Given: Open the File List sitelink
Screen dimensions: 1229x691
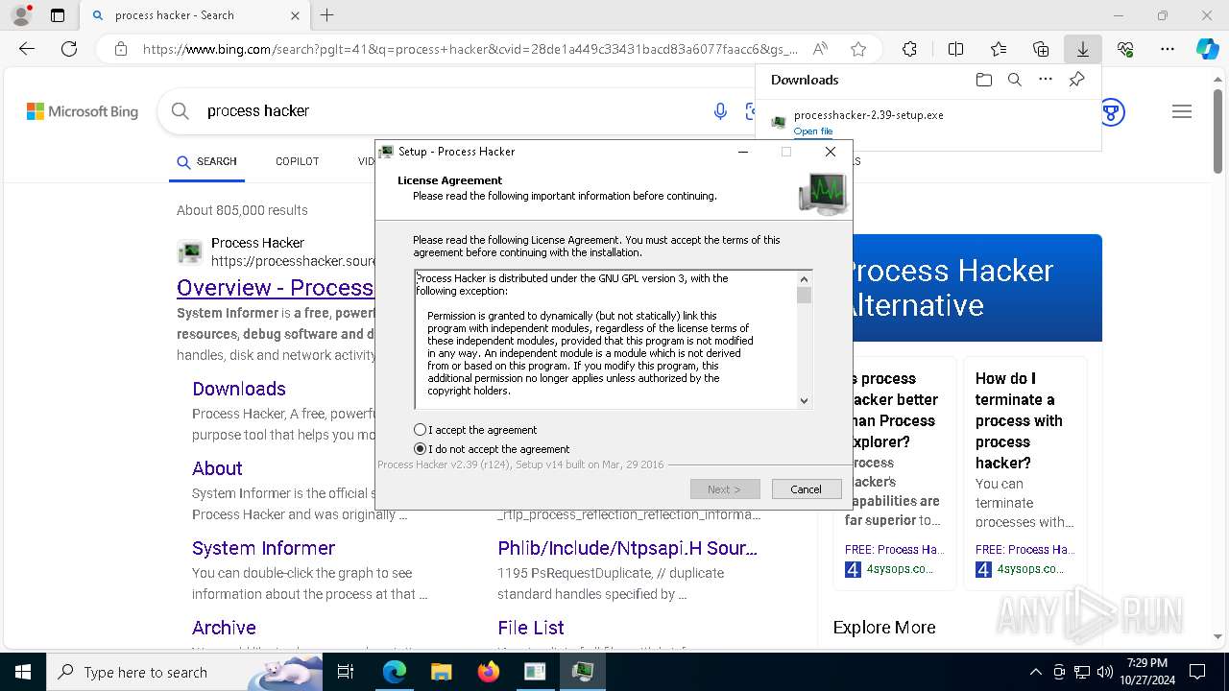Looking at the screenshot, I should (x=531, y=628).
